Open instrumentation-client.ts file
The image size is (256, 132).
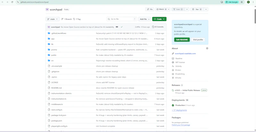click(61, 93)
